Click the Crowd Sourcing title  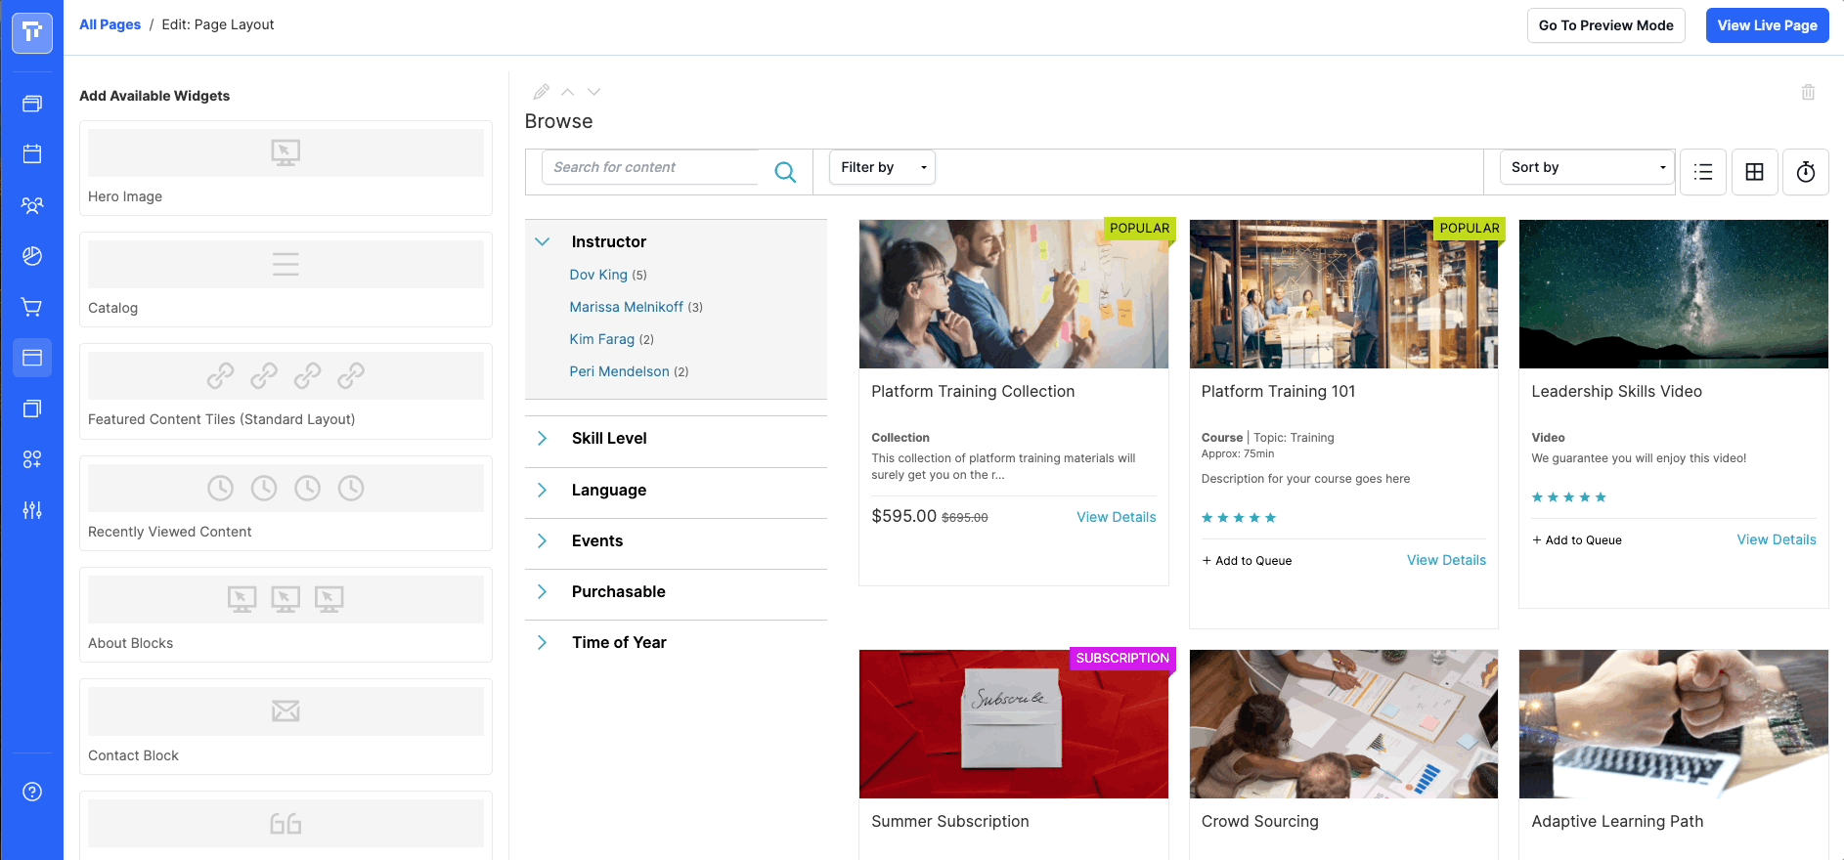pos(1260,821)
